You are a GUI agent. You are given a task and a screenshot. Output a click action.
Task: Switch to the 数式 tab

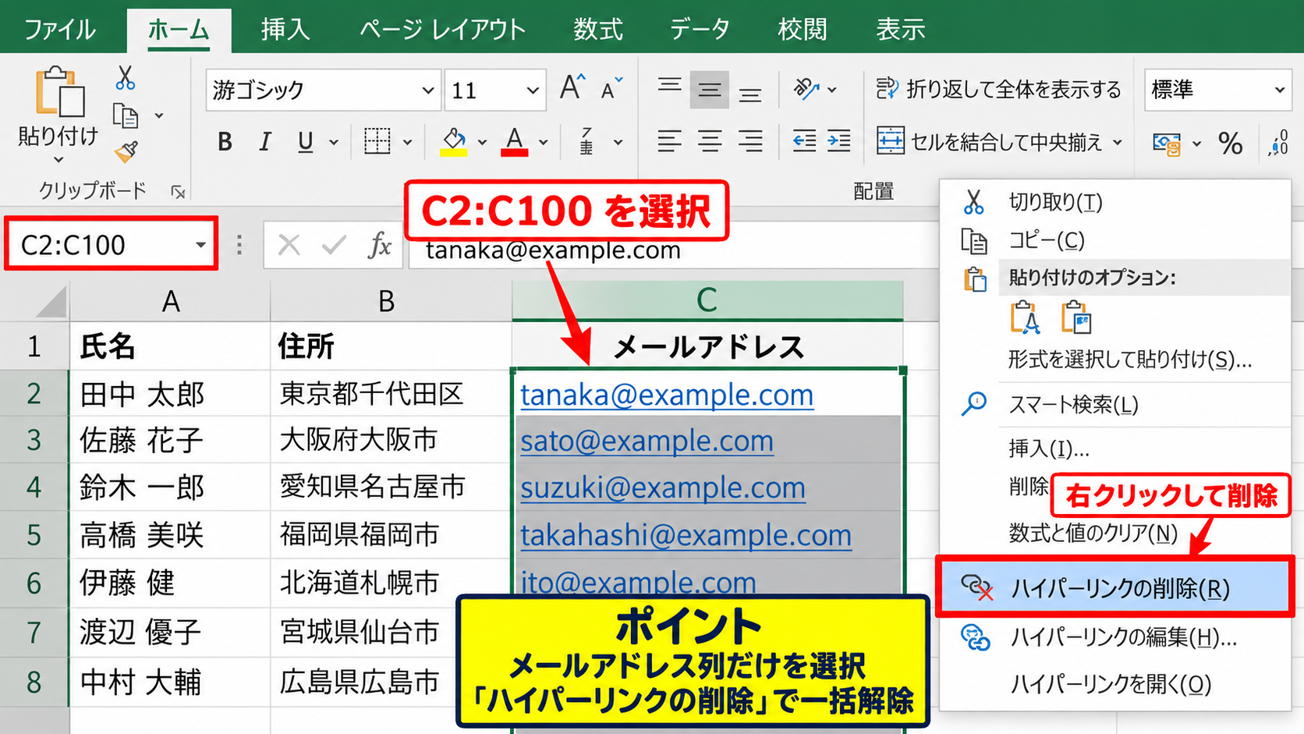598,30
